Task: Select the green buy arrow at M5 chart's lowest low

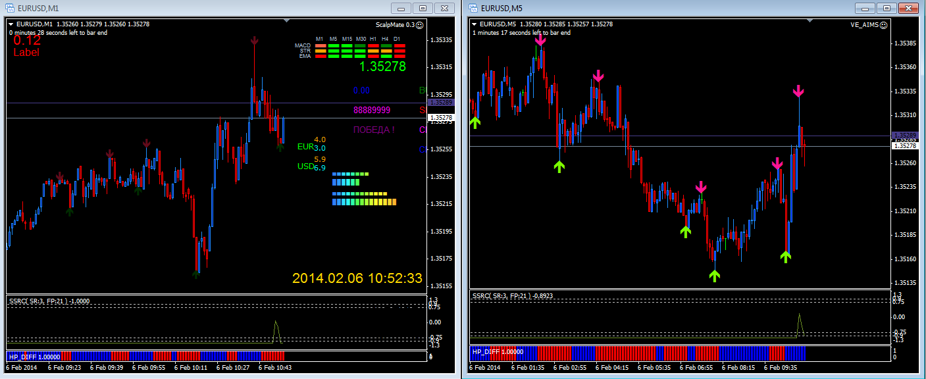Action: [715, 276]
